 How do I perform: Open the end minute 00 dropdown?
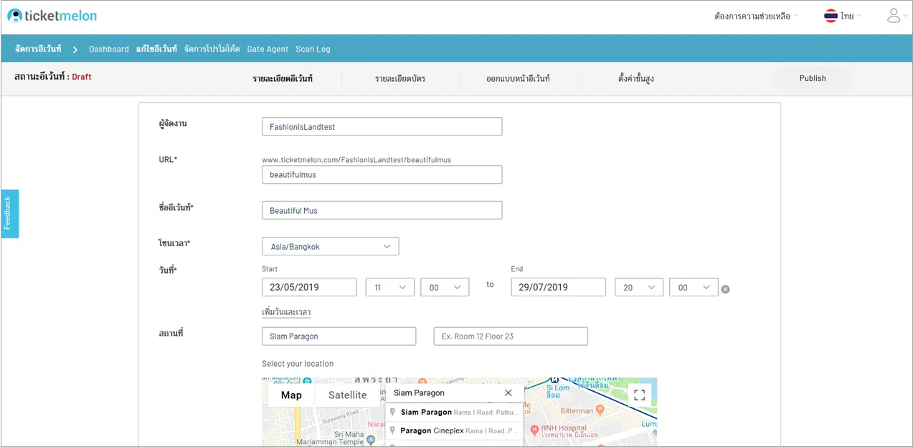(x=694, y=287)
